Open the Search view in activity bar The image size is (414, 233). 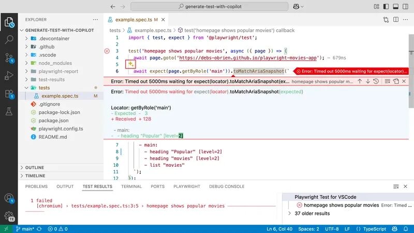coord(9,40)
